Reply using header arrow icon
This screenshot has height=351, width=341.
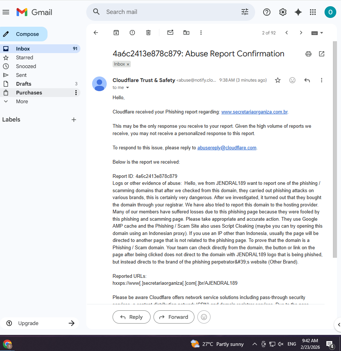pyautogui.click(x=307, y=80)
